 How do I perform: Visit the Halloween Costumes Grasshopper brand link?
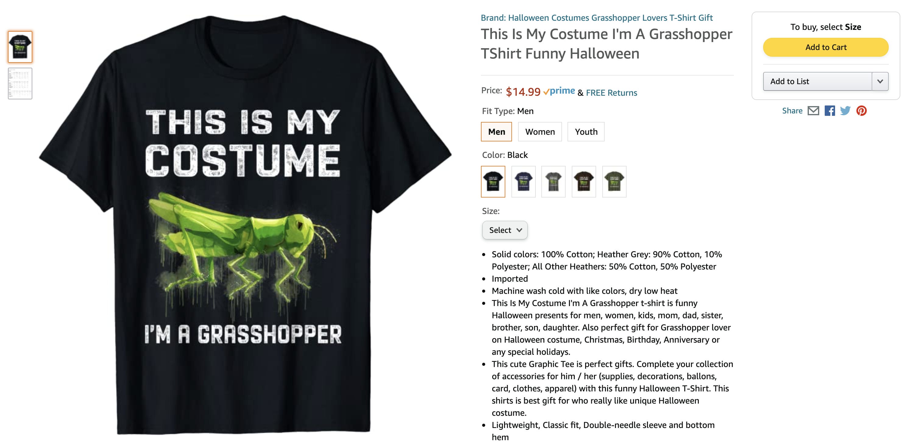pyautogui.click(x=596, y=18)
